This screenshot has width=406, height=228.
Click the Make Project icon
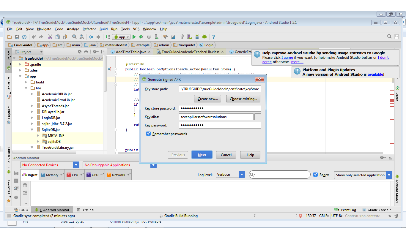tap(108, 37)
